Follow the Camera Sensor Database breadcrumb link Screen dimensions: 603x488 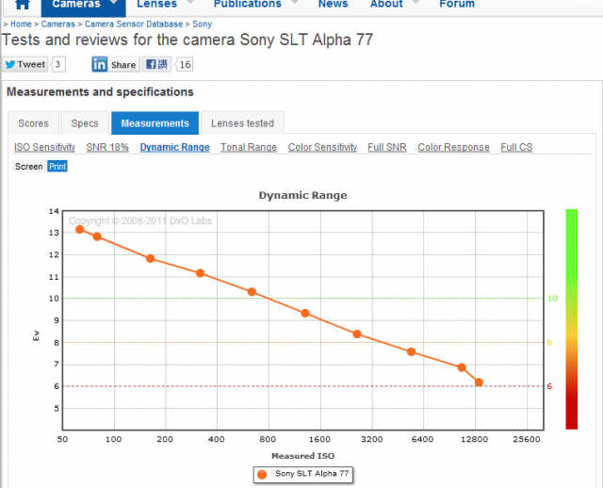pyautogui.click(x=134, y=24)
